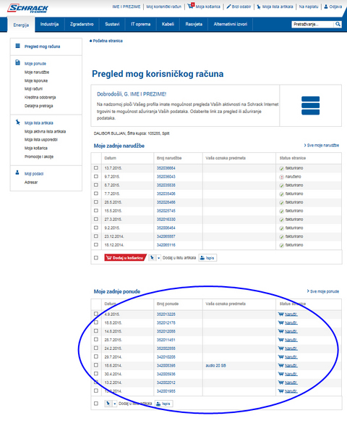This screenshot has width=347, height=421.
Task: Click pin icon in offers action bar
Action: click(108, 404)
